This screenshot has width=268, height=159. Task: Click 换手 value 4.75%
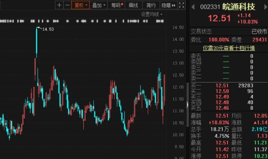[x=222, y=136]
